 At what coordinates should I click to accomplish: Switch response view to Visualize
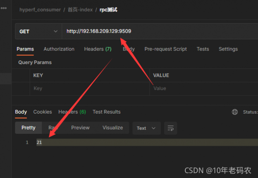pyautogui.click(x=112, y=128)
